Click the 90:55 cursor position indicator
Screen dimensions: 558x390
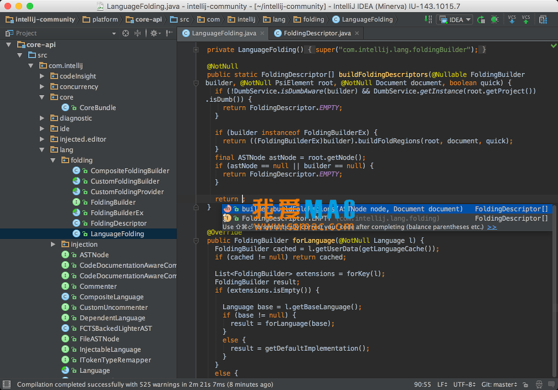[x=422, y=384]
